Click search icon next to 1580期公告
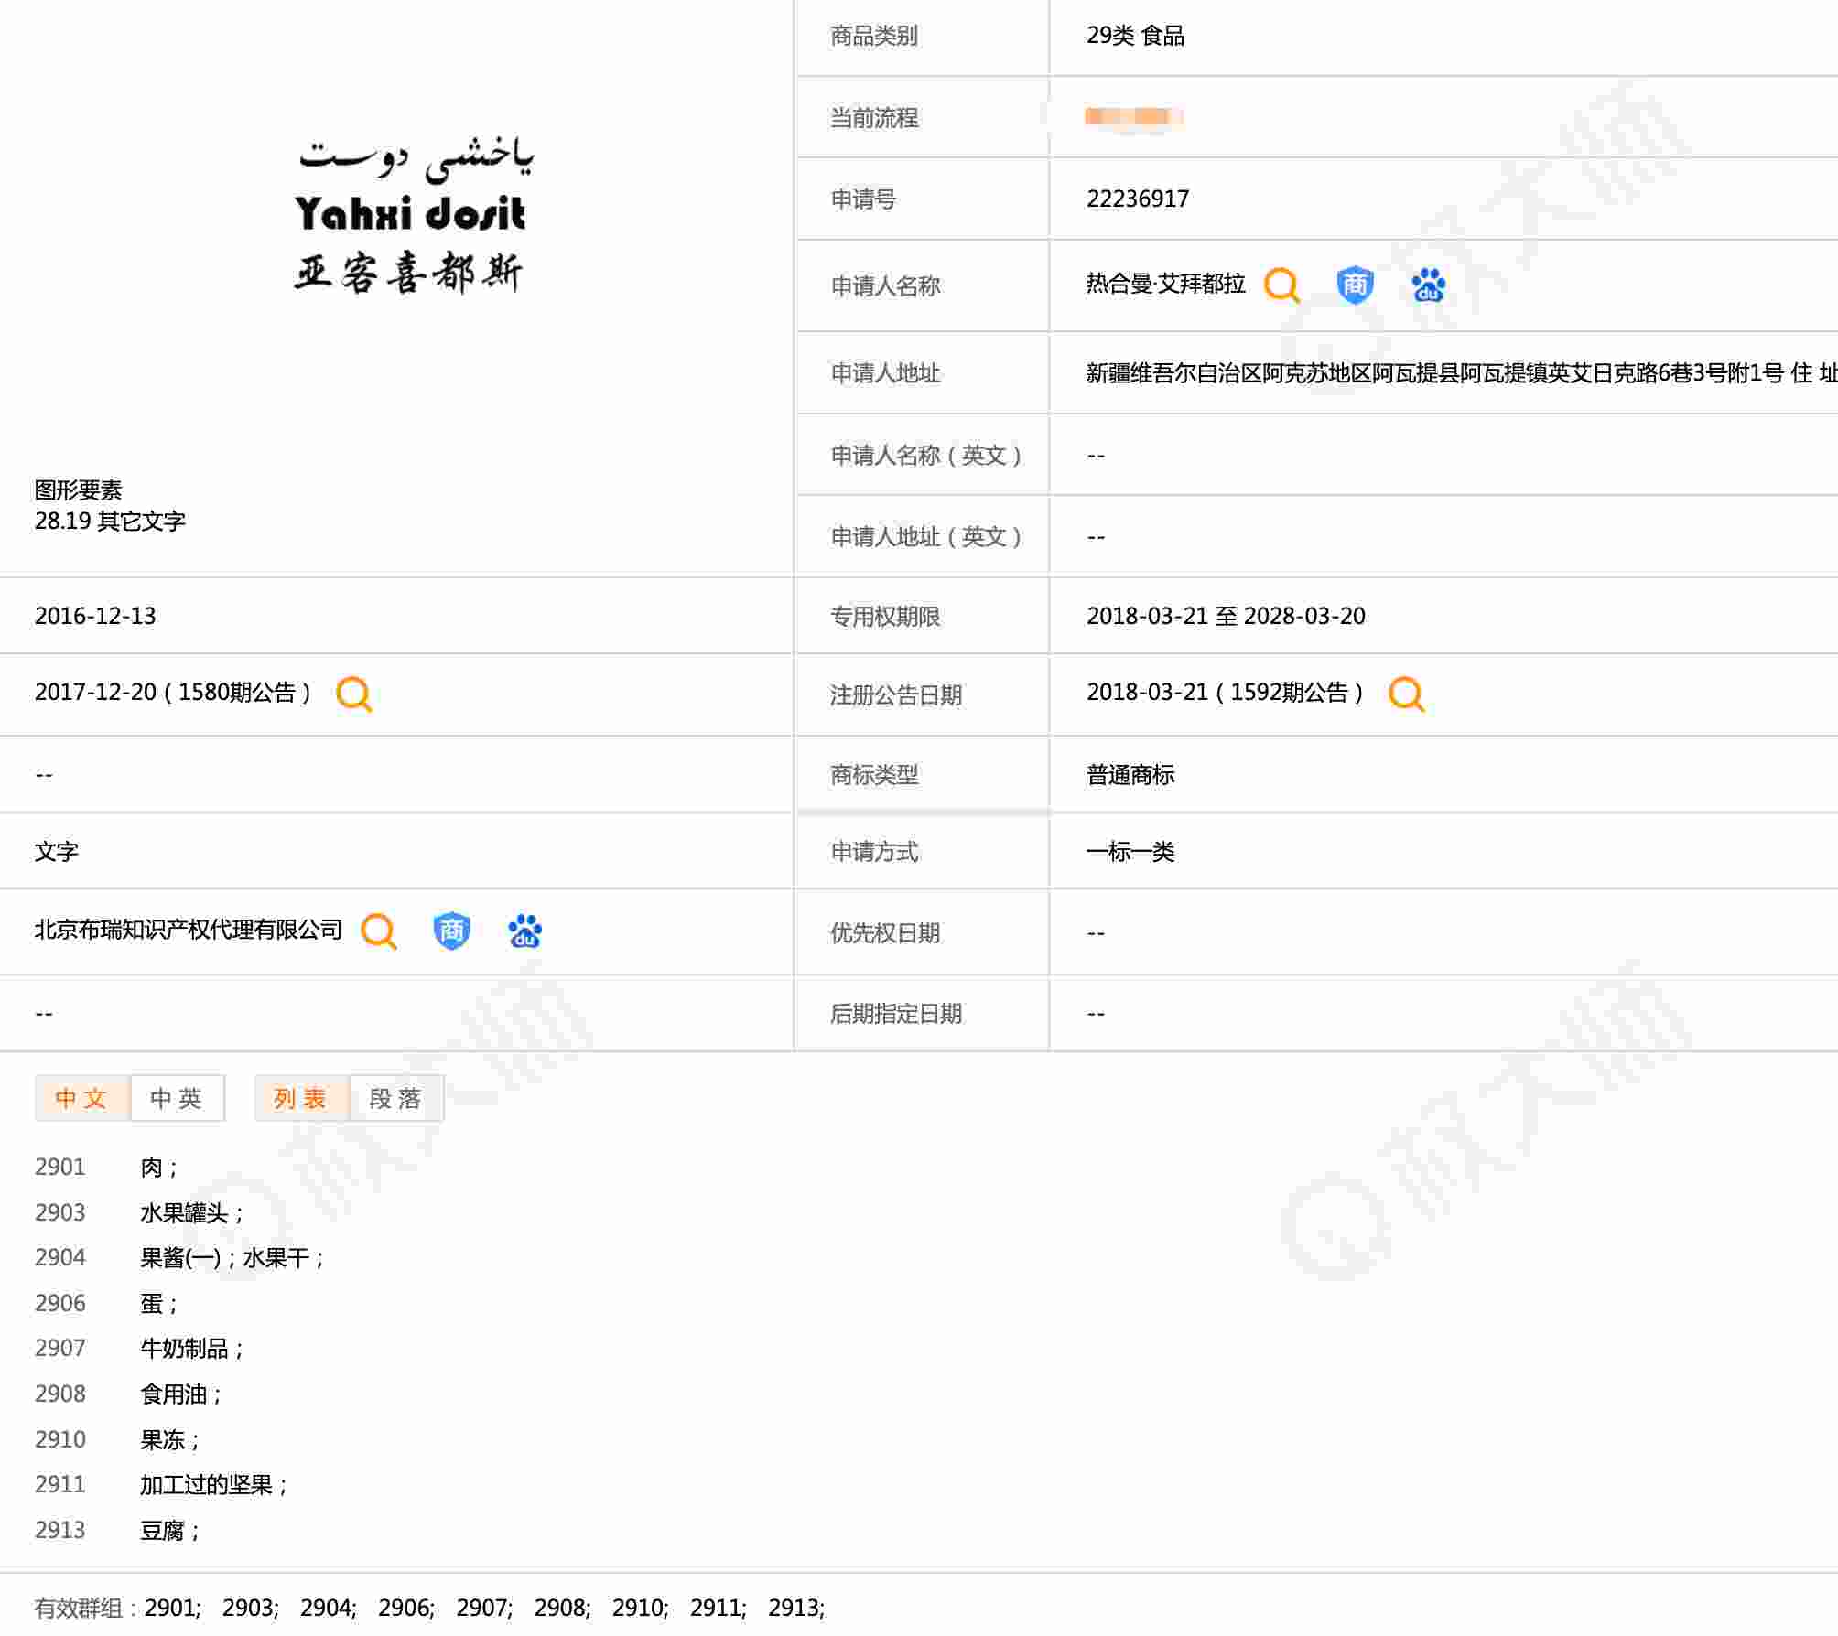The image size is (1838, 1636). coord(353,694)
